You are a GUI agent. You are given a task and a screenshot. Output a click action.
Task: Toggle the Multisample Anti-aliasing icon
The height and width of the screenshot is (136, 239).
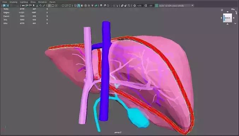108,6
